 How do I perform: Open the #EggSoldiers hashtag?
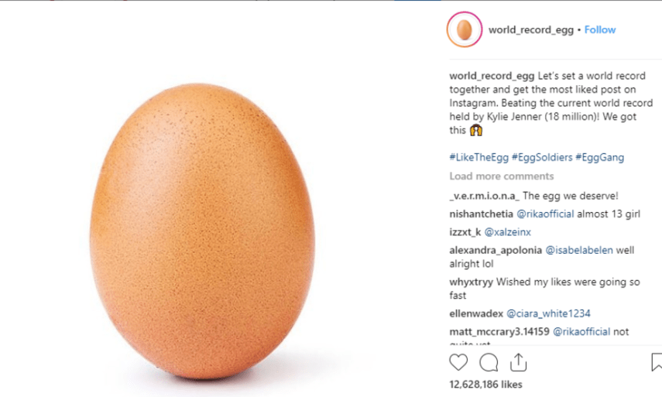[542, 157]
